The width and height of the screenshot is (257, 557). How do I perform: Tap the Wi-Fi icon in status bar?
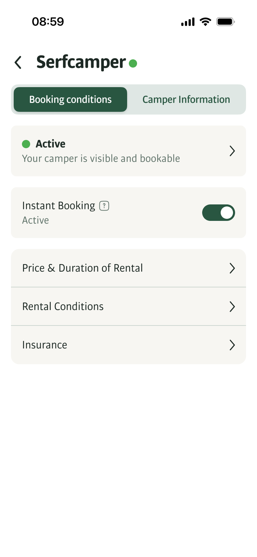206,22
